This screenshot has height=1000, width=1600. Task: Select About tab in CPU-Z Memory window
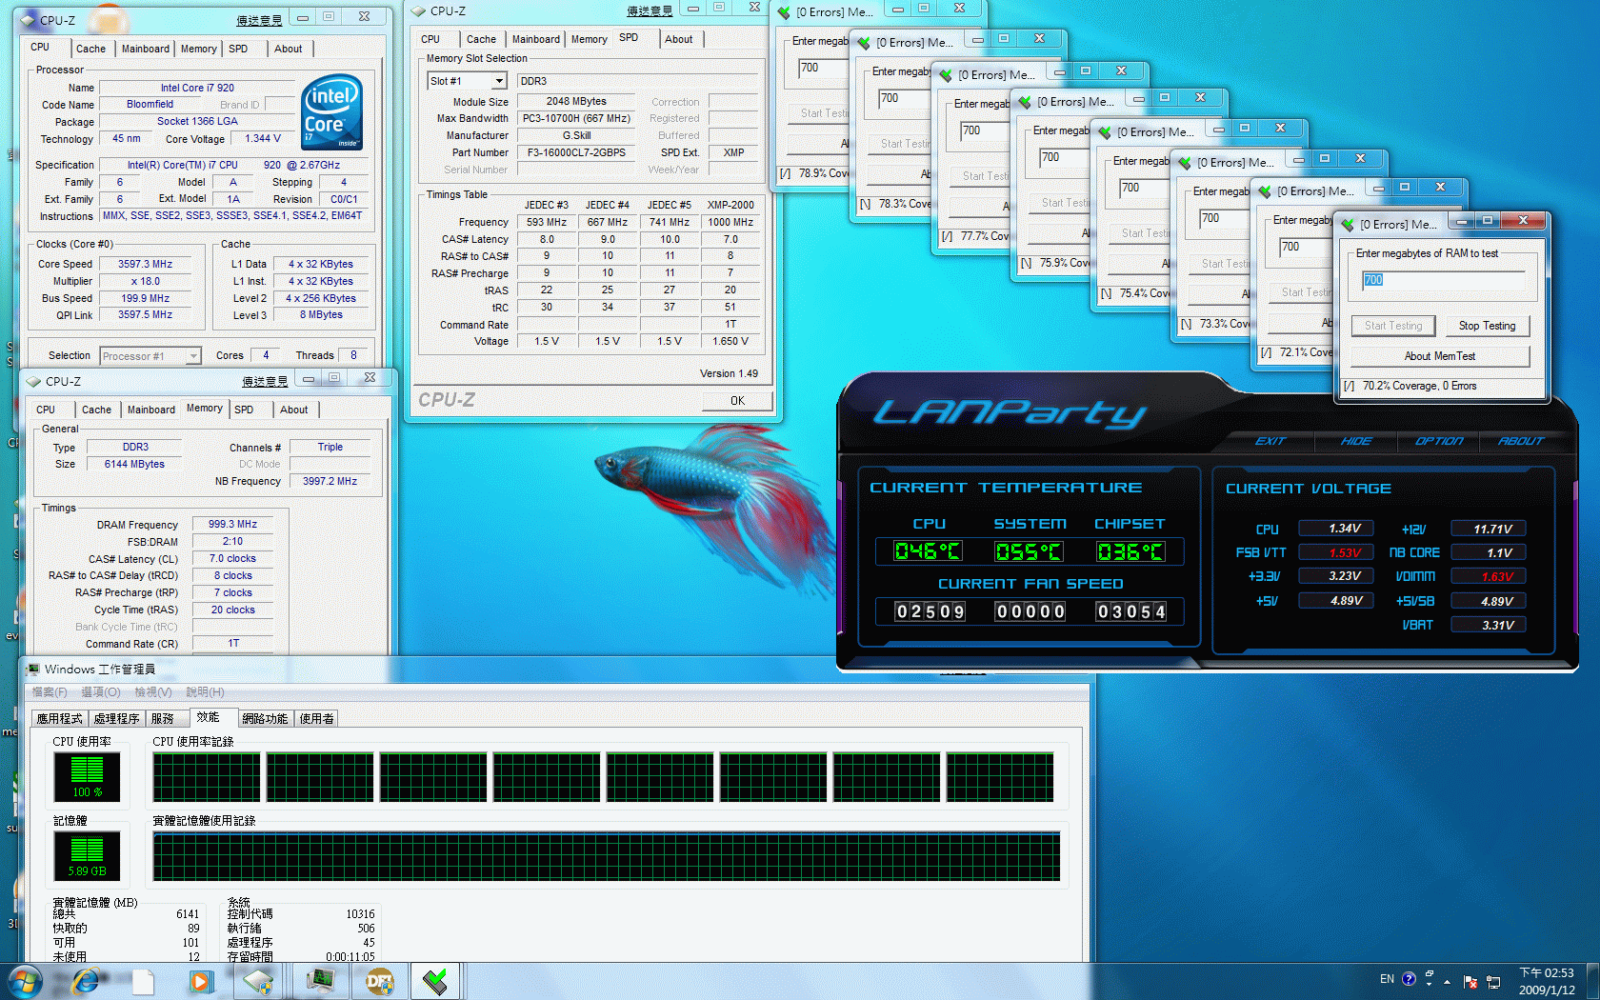294,410
